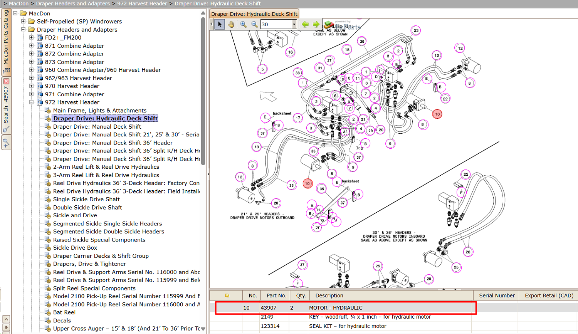578x334 pixels.
Task: Open the new search magnifier tab
Action: point(6,143)
